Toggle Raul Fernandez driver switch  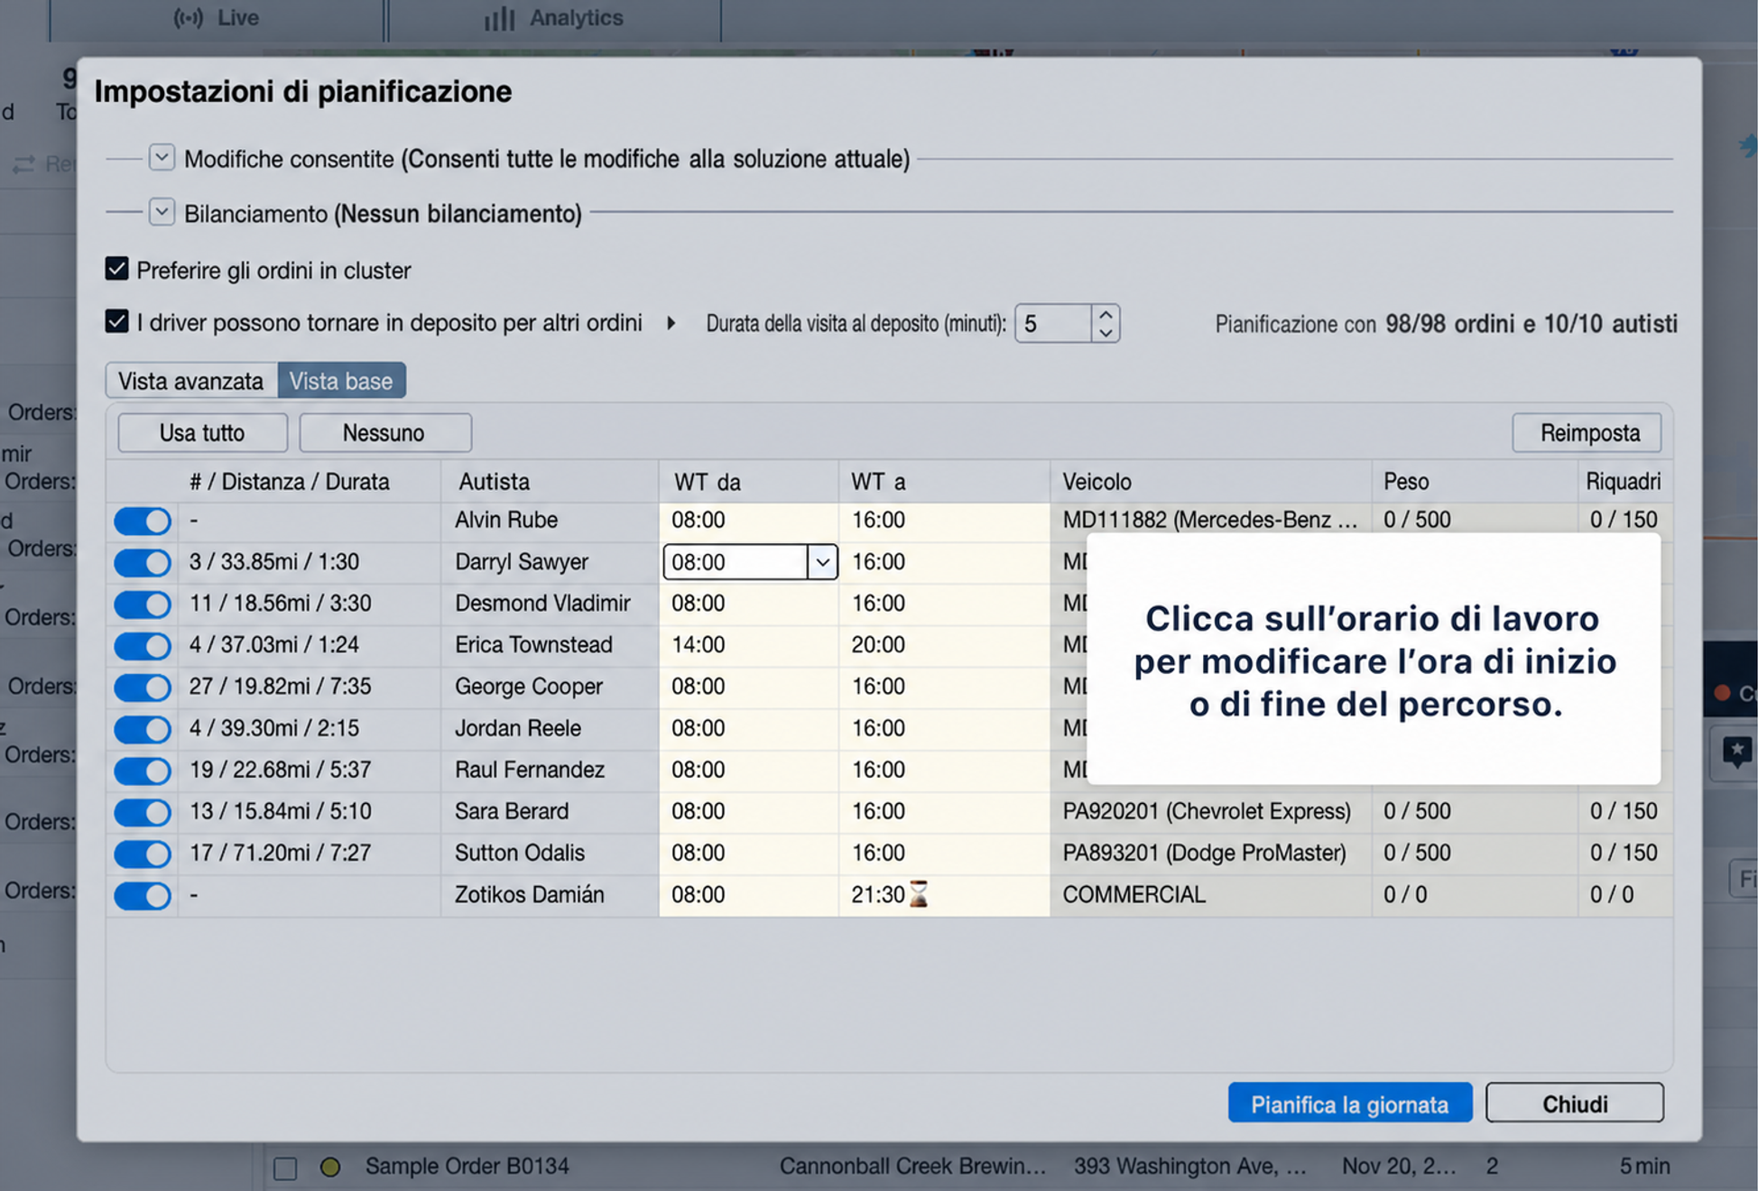(143, 771)
